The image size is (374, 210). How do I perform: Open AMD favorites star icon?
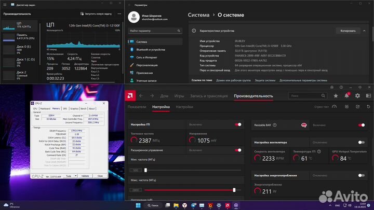tap(336, 96)
